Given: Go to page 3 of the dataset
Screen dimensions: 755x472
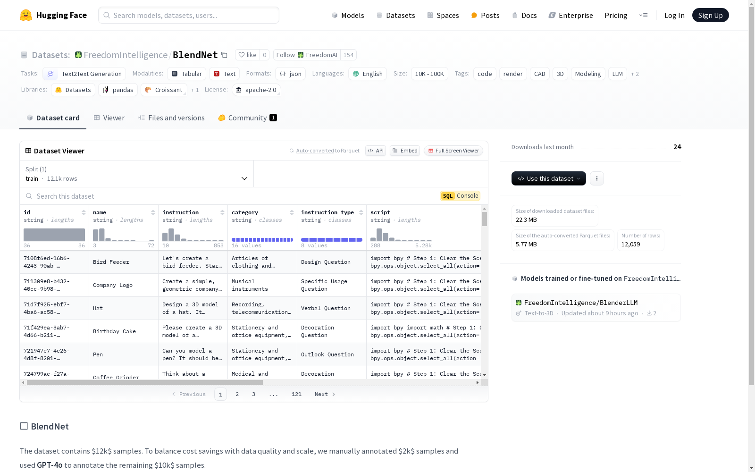Looking at the screenshot, I should 253,394.
